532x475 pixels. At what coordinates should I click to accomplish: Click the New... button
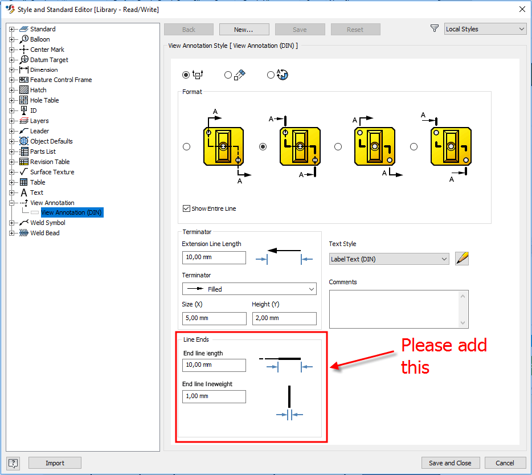click(x=244, y=29)
